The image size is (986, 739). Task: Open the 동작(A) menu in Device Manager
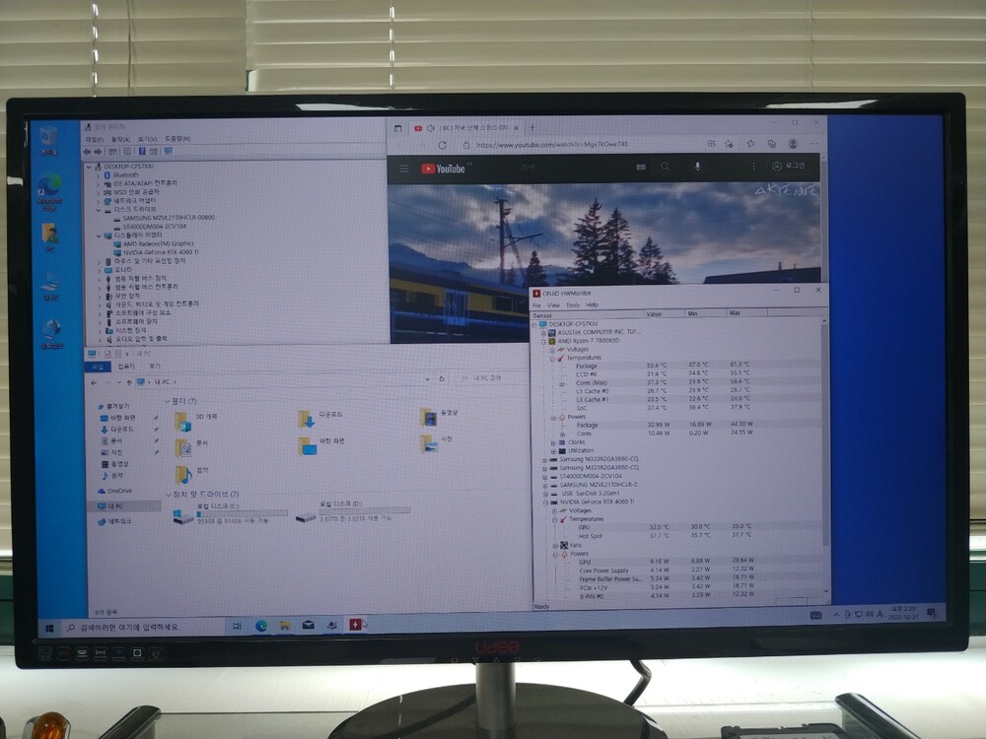click(120, 139)
